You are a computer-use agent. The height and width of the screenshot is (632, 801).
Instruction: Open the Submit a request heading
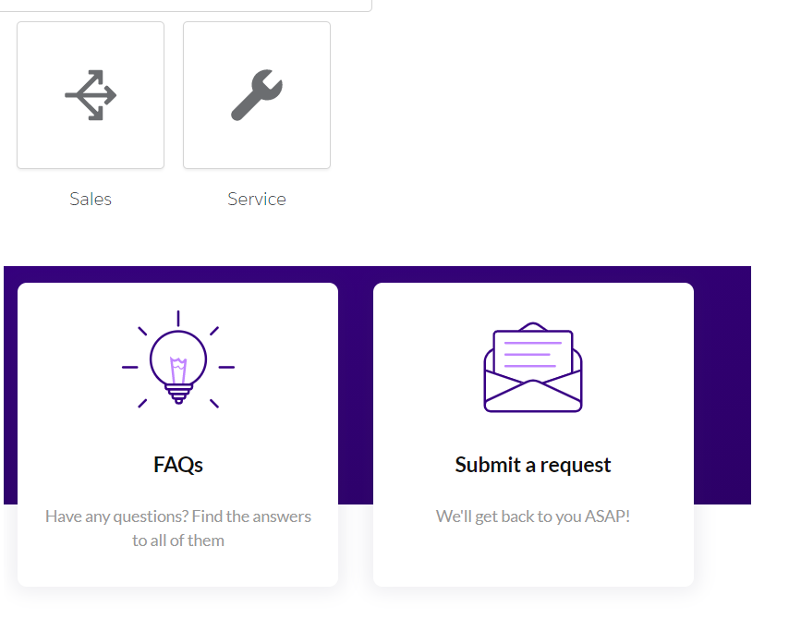point(533,465)
